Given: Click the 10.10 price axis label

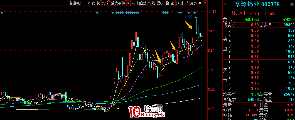Looking at the screenshot, I should pos(212,31).
